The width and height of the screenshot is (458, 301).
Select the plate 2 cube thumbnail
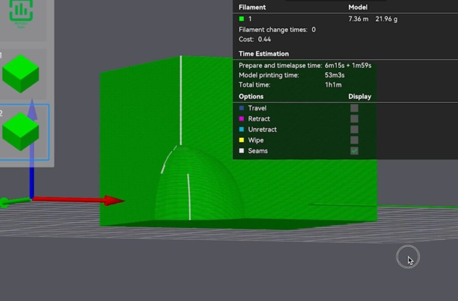click(21, 131)
